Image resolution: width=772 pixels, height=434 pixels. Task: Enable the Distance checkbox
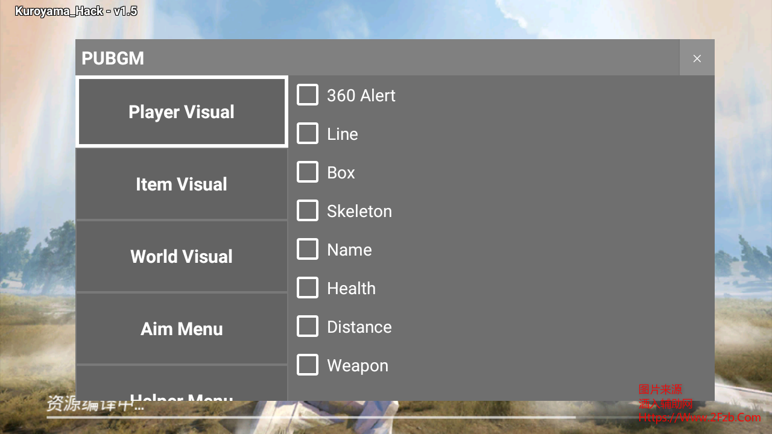[308, 326]
